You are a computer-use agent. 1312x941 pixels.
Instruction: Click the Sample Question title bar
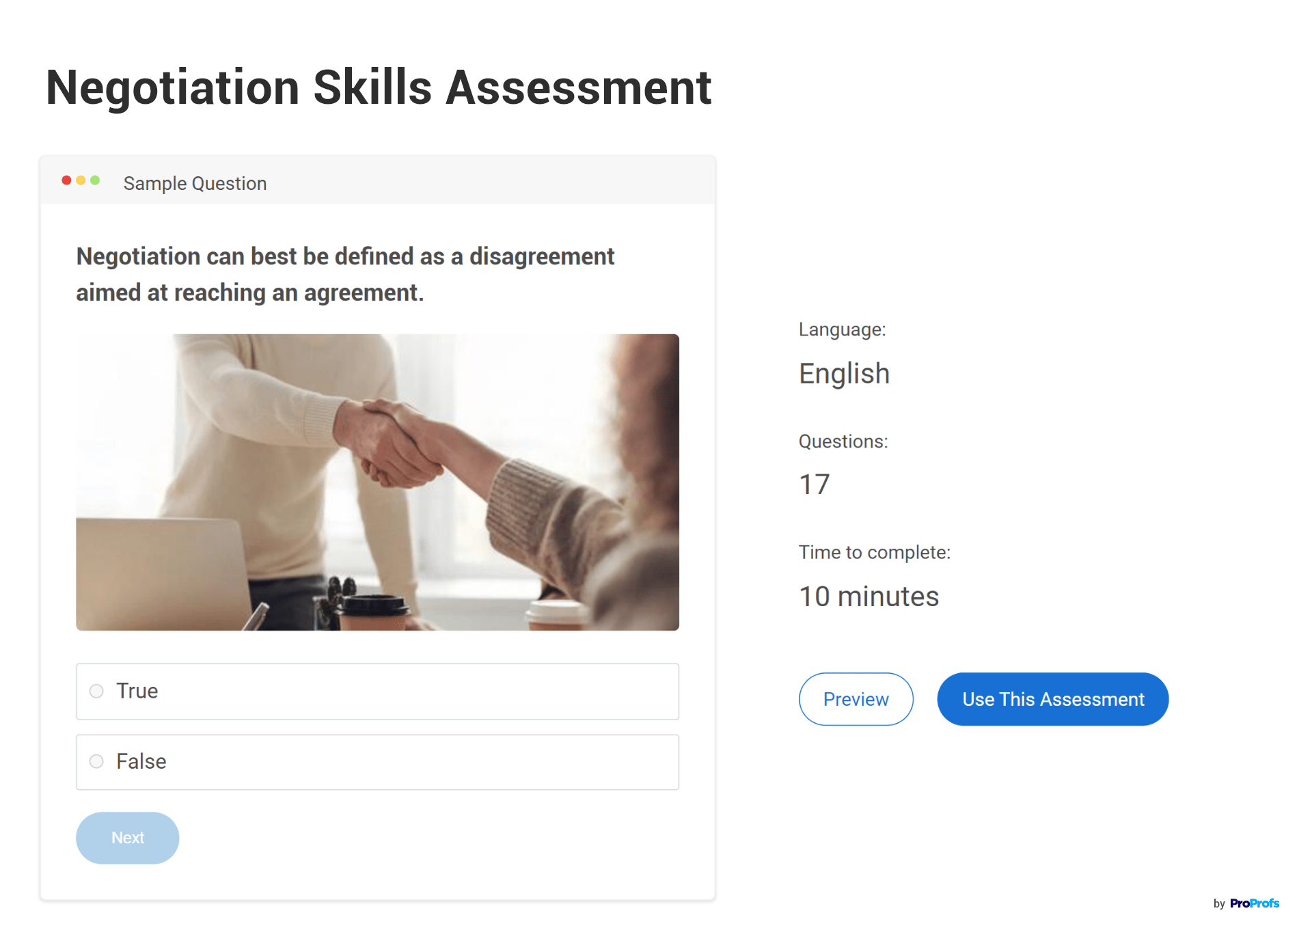pos(194,182)
